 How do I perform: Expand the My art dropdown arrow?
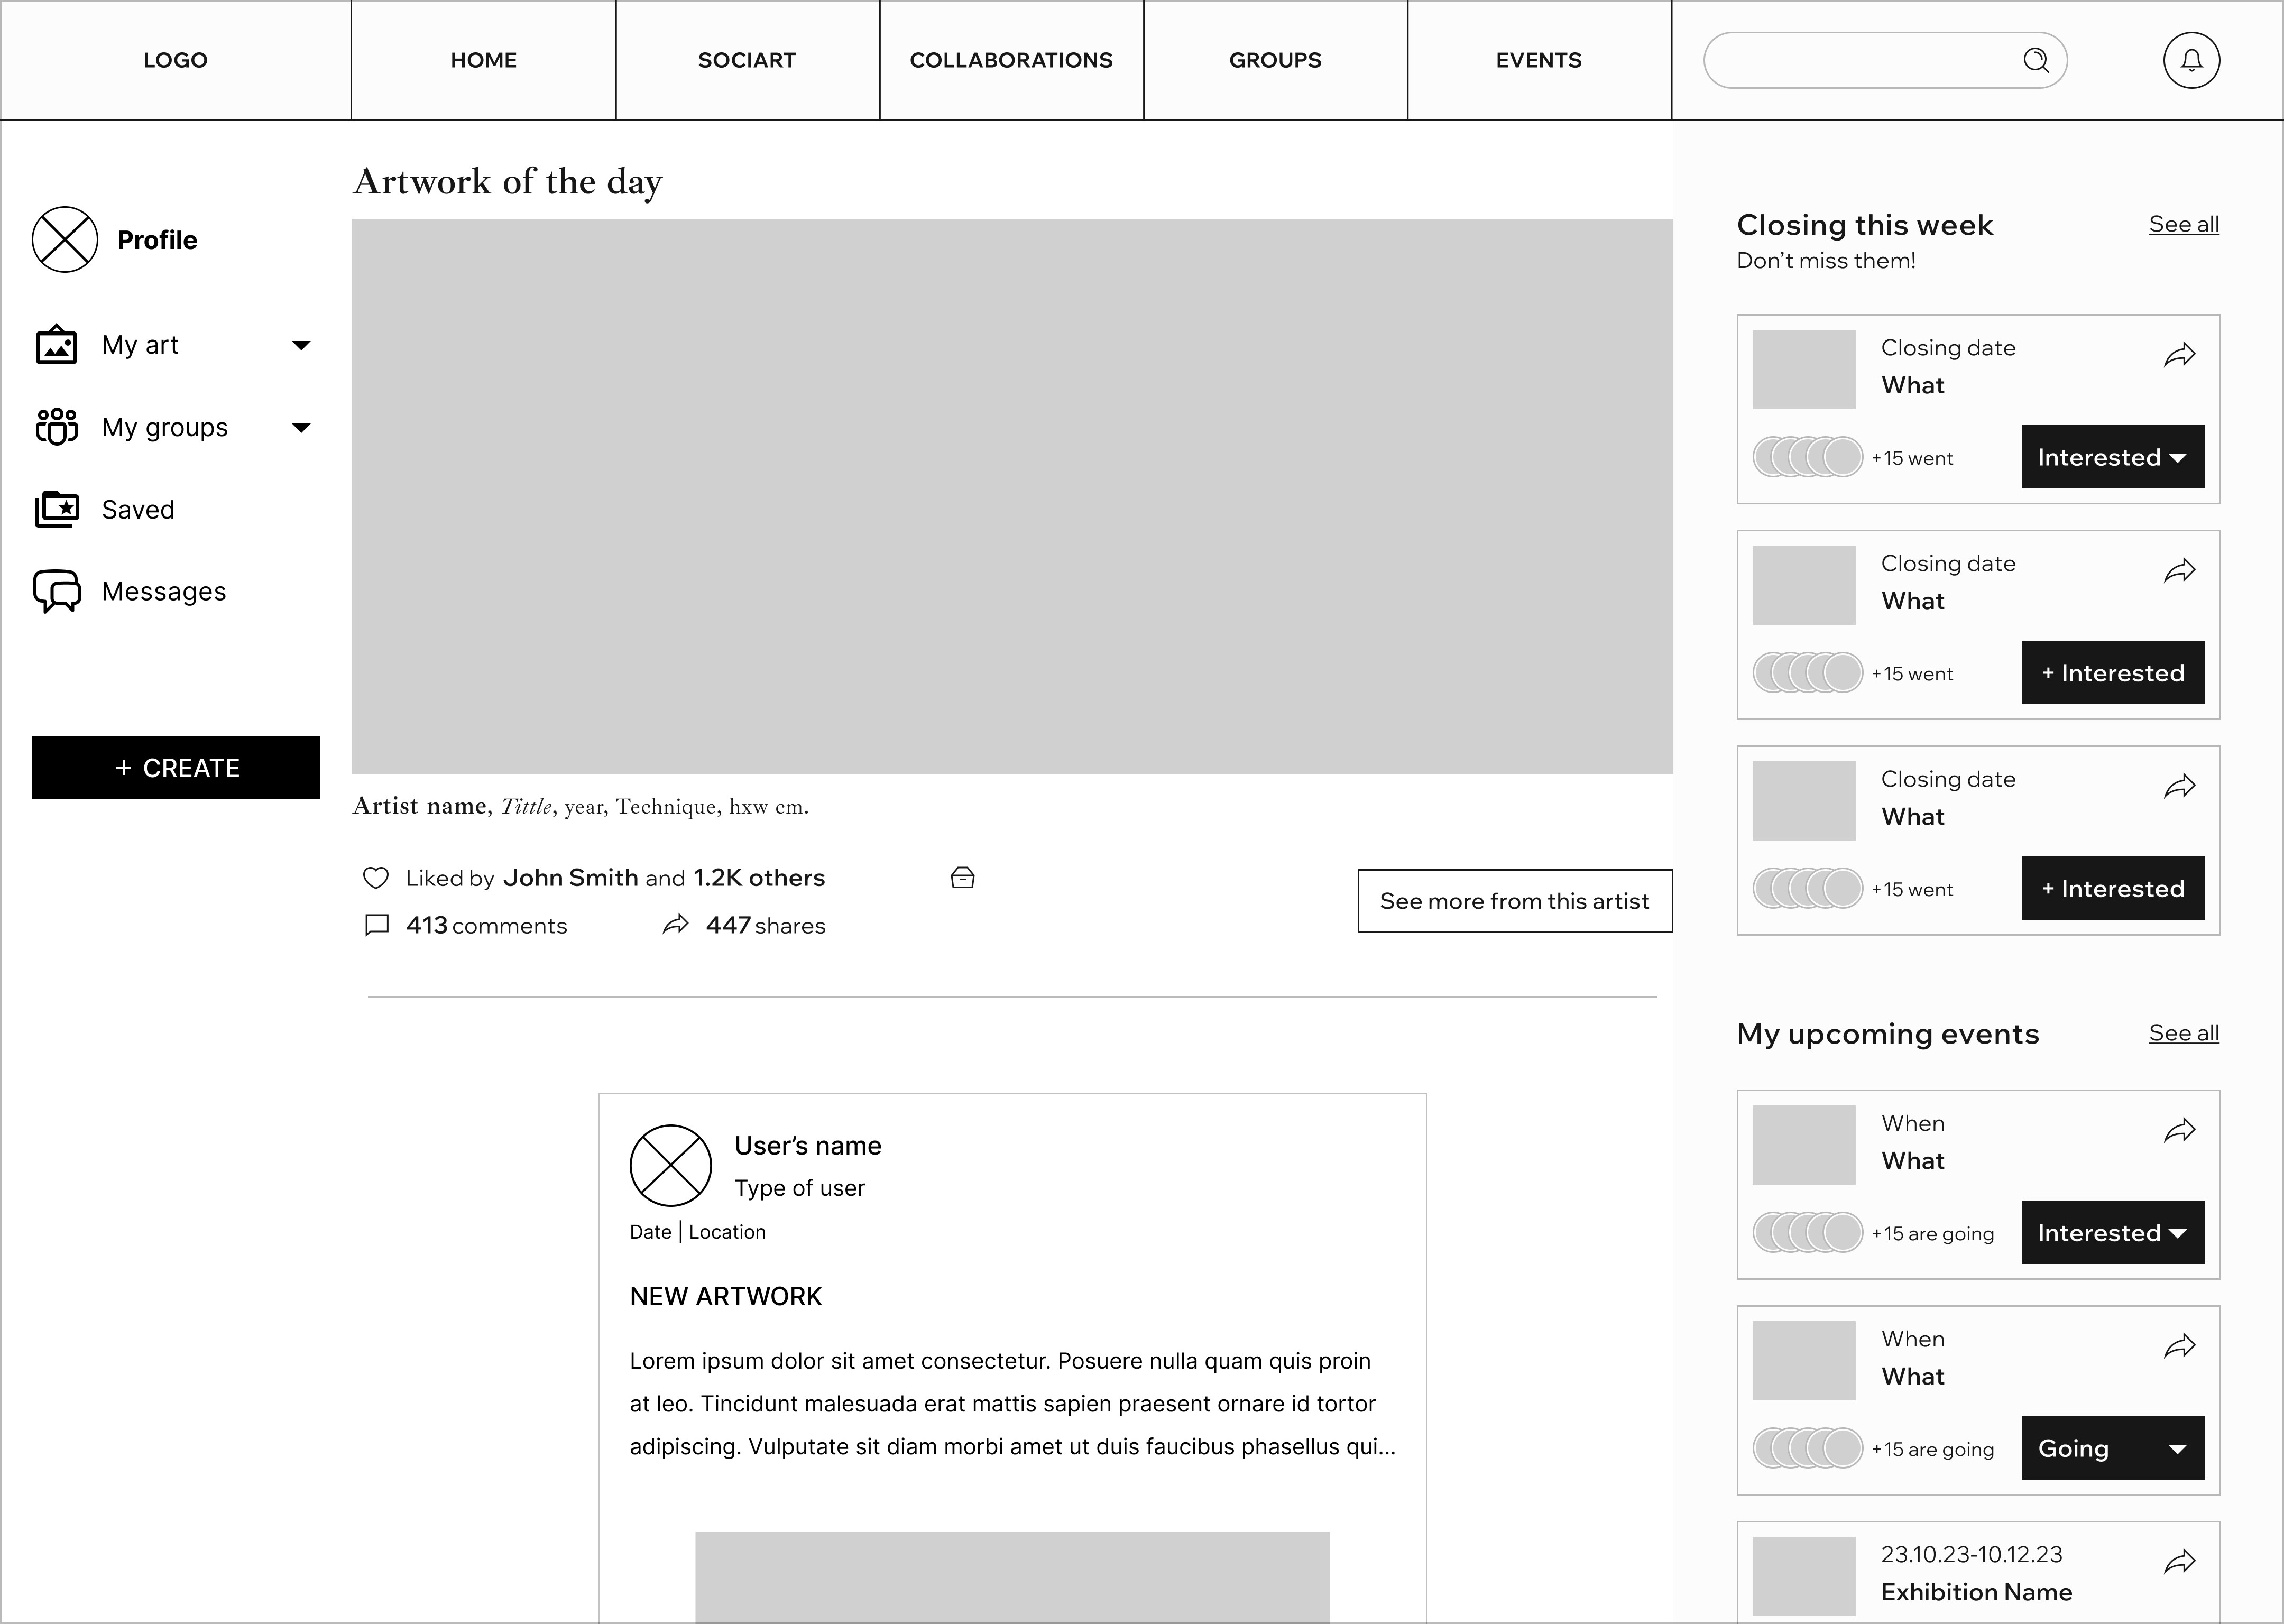point(301,346)
